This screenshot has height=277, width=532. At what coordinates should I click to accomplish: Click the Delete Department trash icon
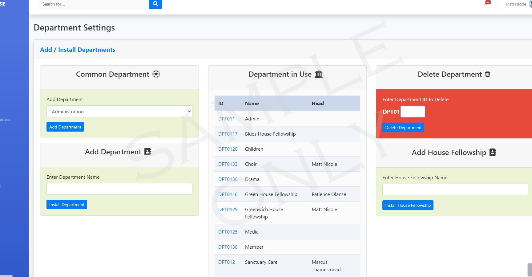pyautogui.click(x=487, y=74)
